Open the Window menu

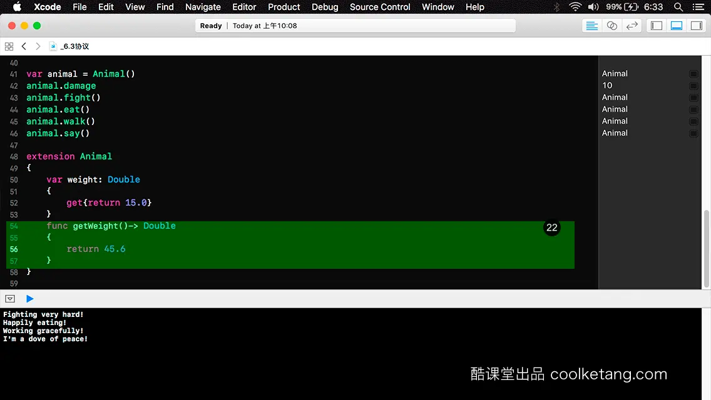point(437,7)
